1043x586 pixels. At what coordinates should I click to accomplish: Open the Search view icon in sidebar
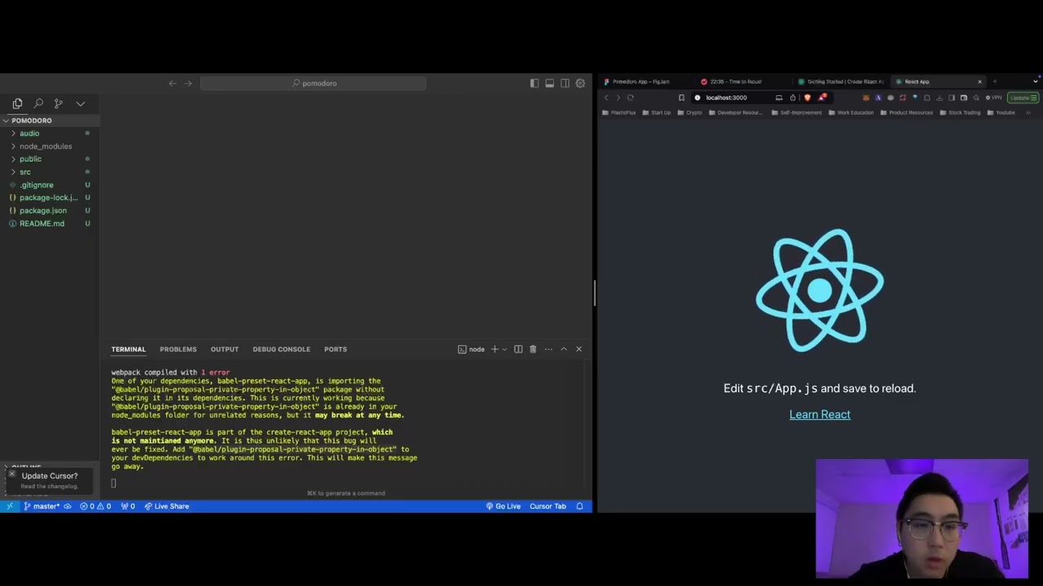coord(38,103)
